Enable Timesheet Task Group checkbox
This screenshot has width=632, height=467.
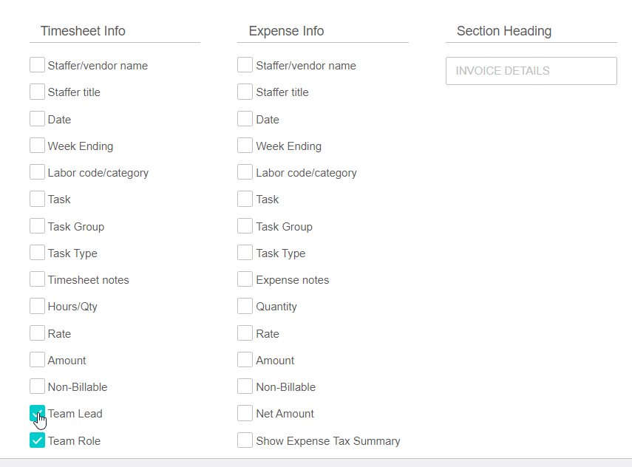click(37, 226)
